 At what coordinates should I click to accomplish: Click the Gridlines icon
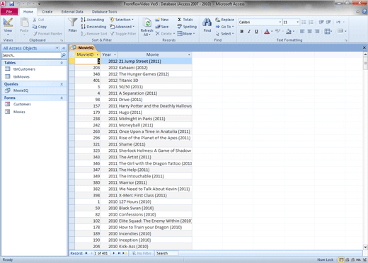(x=327, y=31)
